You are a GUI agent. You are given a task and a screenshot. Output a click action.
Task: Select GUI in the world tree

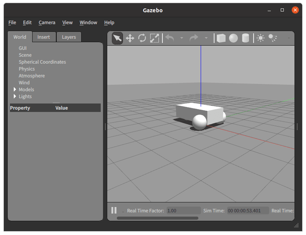pos(23,48)
